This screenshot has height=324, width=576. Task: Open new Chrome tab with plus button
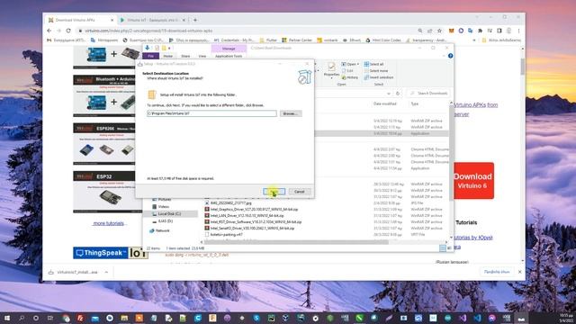pos(195,20)
